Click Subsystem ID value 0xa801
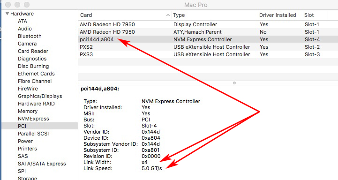The width and height of the screenshot is (338, 180). [150, 150]
